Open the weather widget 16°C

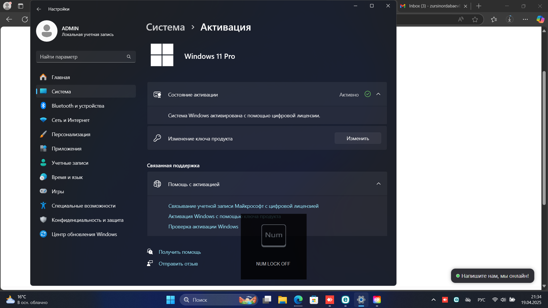tap(27, 300)
